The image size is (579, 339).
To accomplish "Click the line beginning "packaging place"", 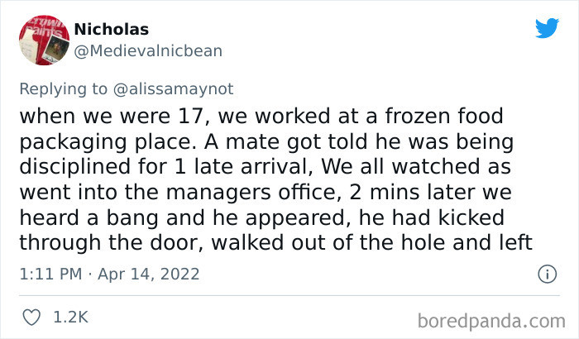I will (266, 142).
